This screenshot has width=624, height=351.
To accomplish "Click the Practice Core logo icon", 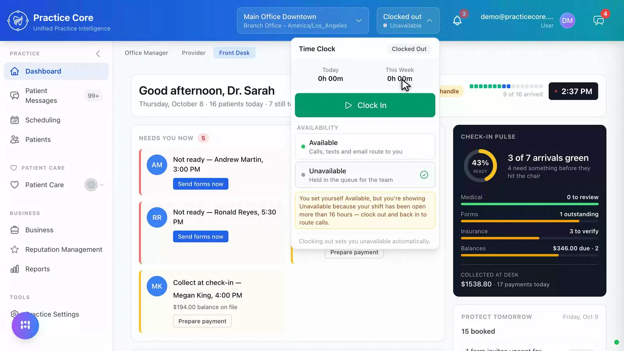I will click(18, 21).
